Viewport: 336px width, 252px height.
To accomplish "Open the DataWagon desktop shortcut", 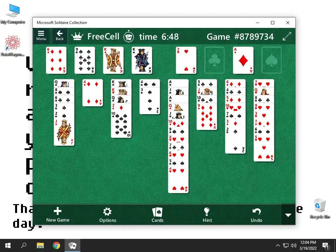I will point(13,46).
